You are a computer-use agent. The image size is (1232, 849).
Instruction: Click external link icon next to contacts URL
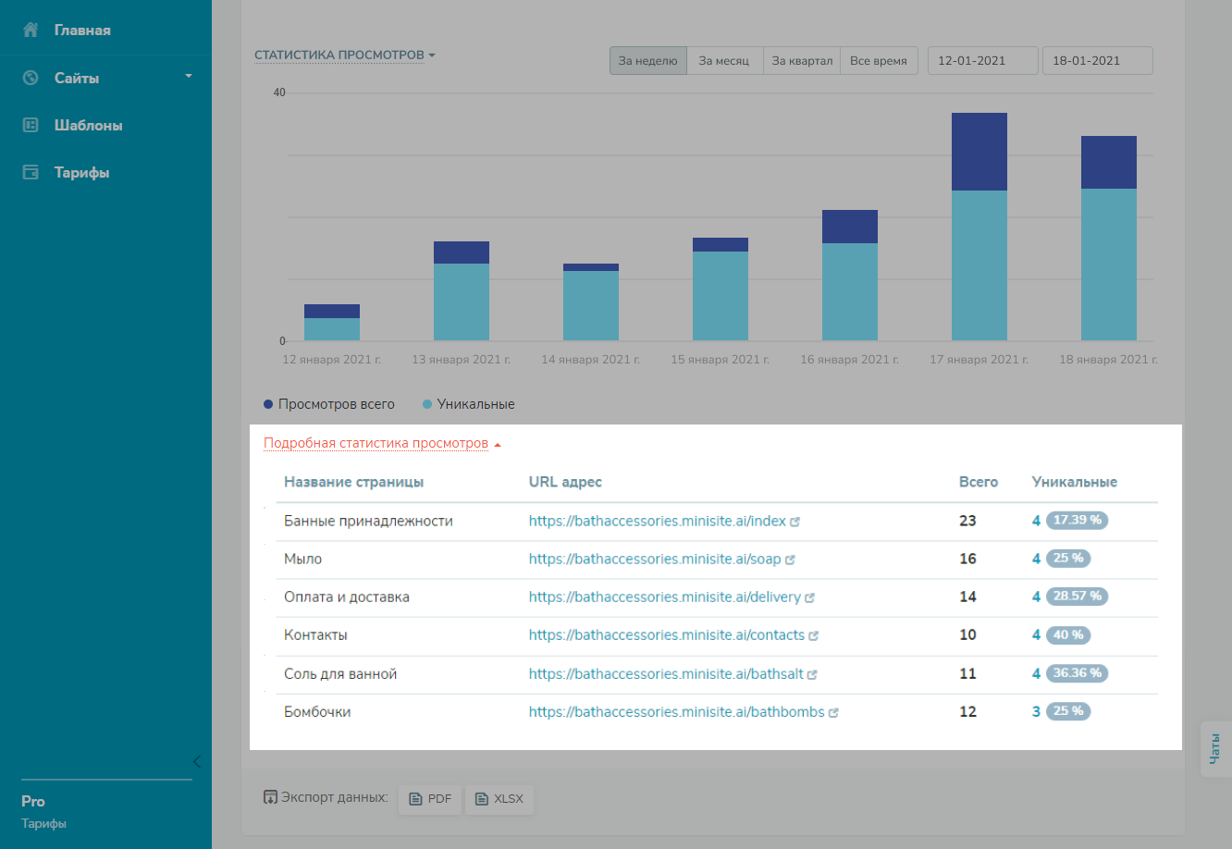click(x=814, y=636)
